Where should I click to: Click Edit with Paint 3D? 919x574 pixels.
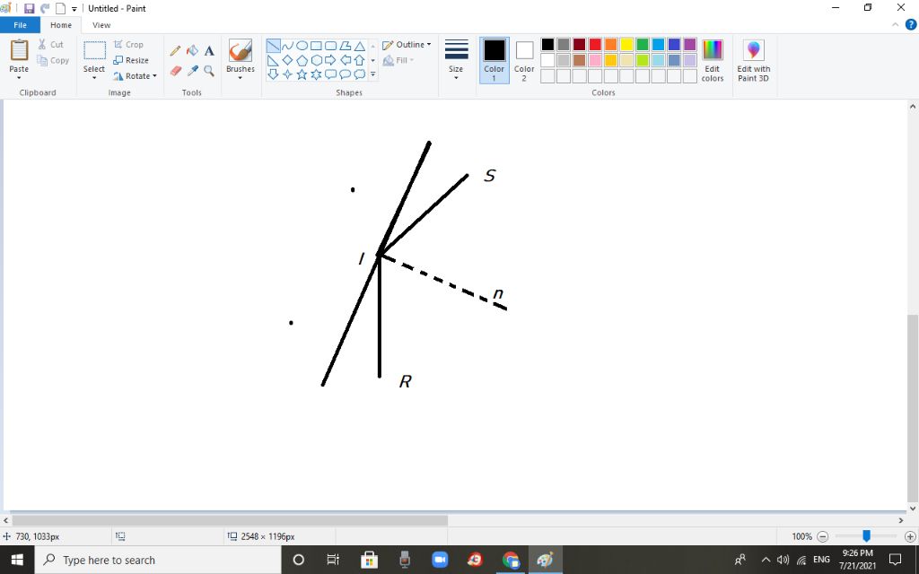[754, 61]
